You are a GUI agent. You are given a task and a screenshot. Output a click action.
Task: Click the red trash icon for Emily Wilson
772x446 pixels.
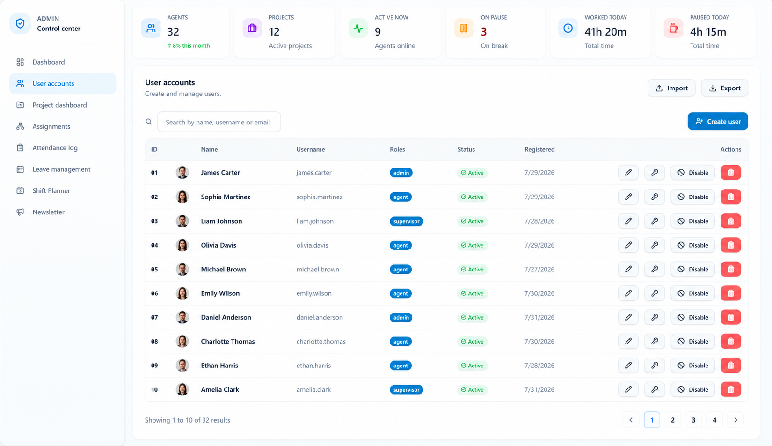730,293
